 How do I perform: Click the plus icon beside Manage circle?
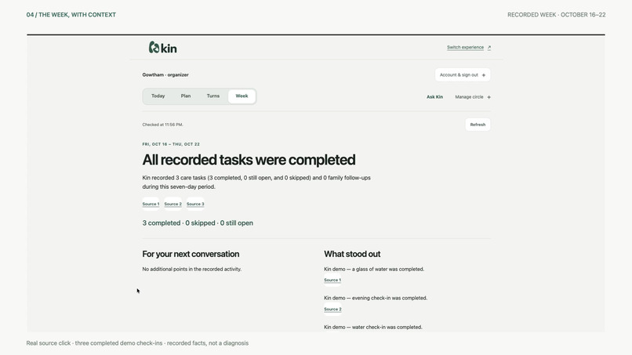point(489,97)
